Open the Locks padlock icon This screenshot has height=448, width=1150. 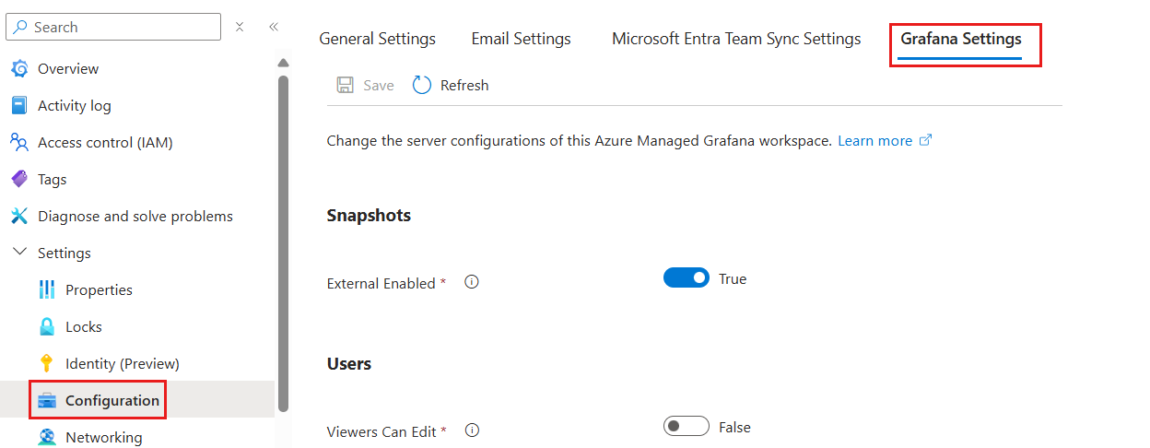47,327
